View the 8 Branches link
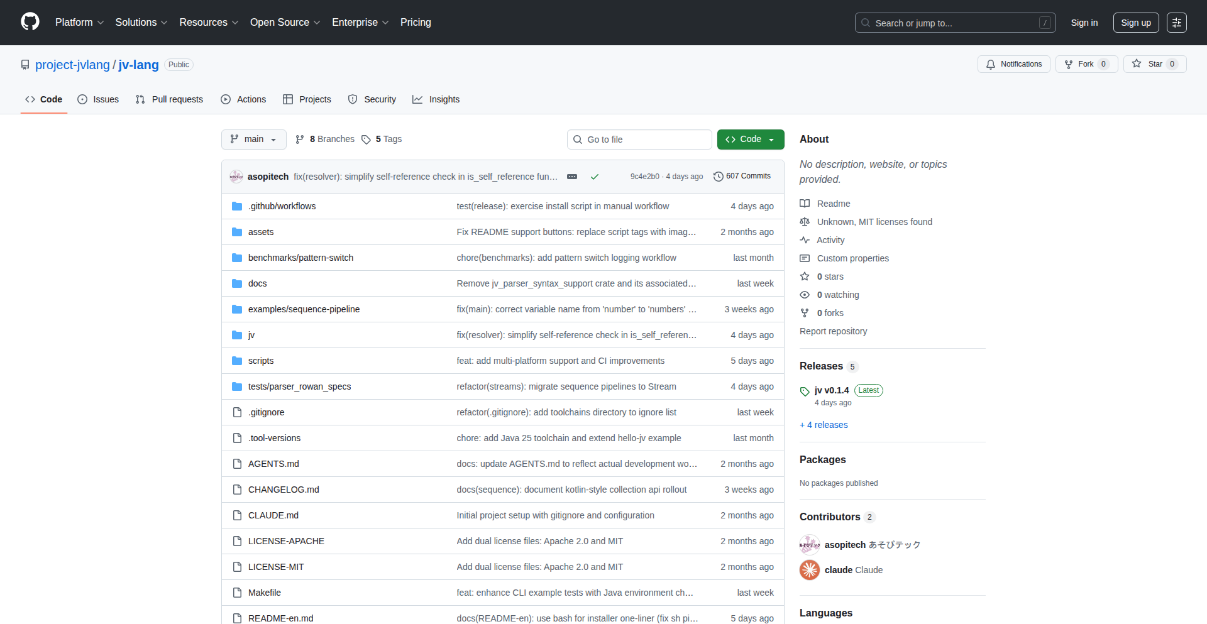 coord(325,140)
